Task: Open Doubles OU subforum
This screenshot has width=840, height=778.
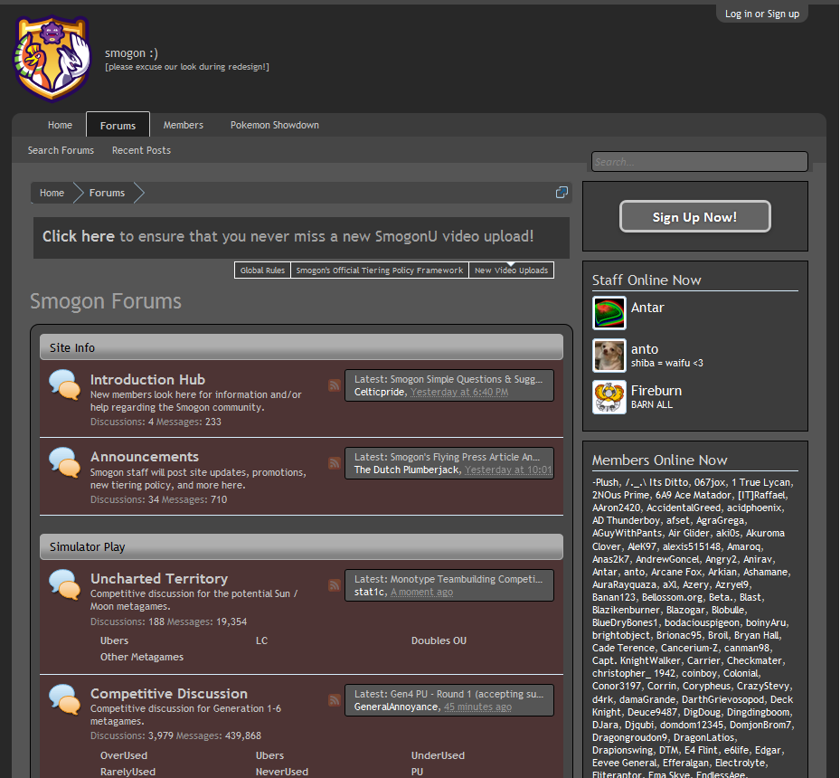Action: click(x=439, y=640)
